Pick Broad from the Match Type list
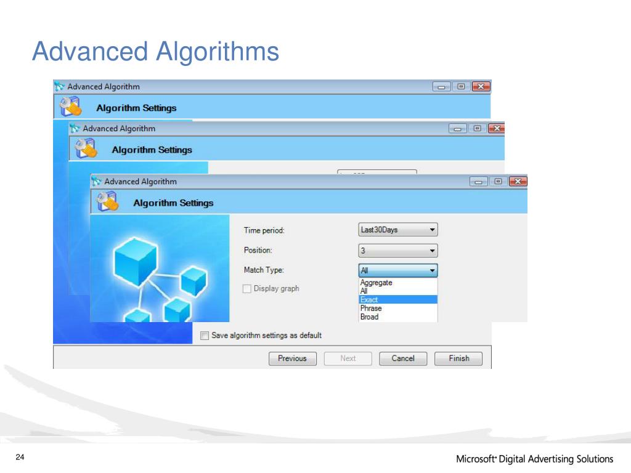Image resolution: width=631 pixels, height=473 pixels. coord(397,317)
